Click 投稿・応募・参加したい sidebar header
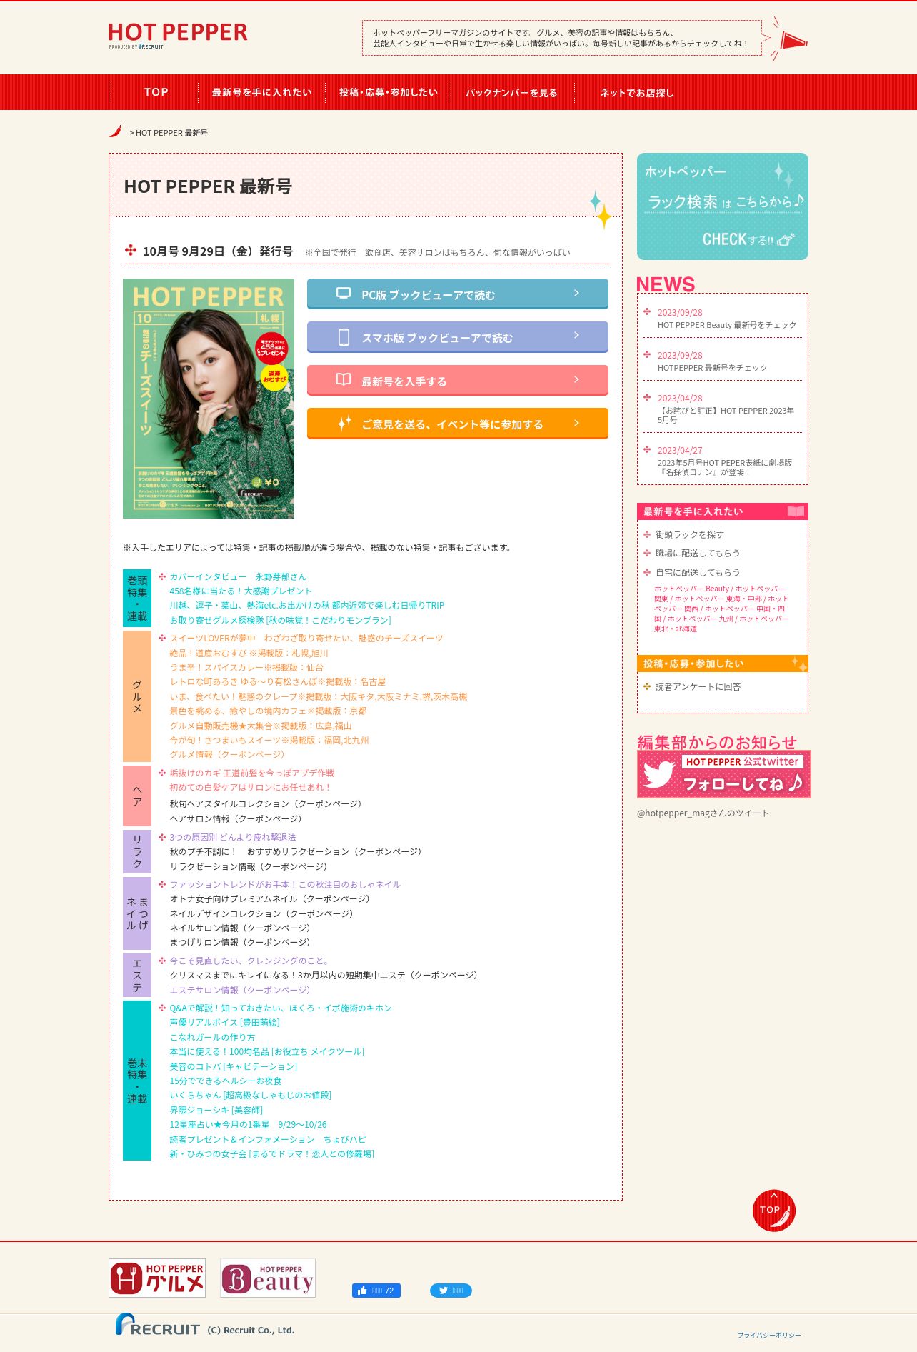917x1352 pixels. pos(723,664)
